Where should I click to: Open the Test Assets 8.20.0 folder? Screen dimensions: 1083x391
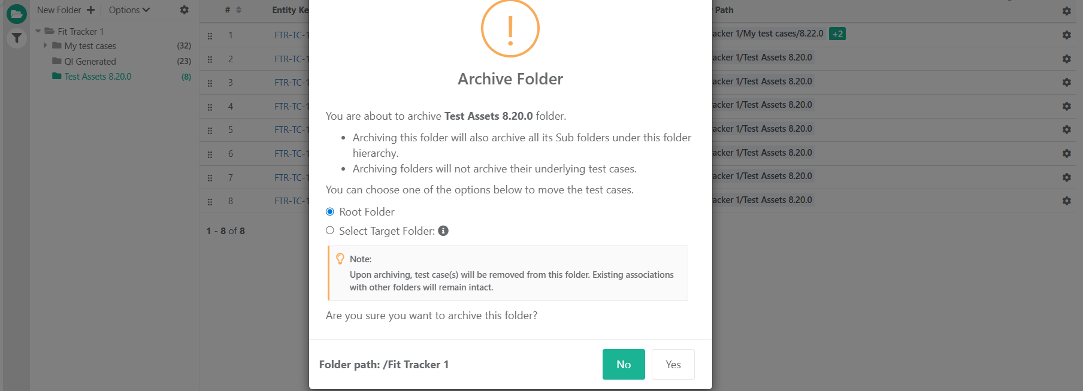tap(98, 76)
